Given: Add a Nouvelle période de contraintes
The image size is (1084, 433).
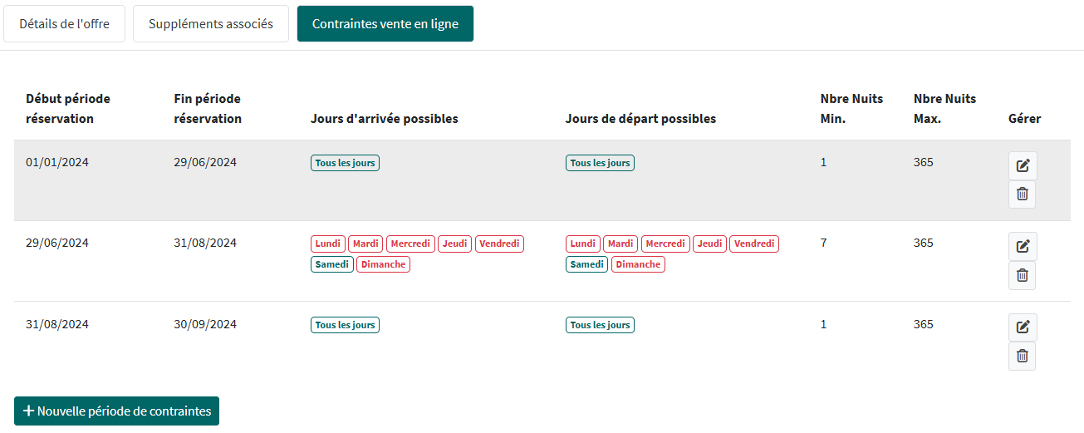Looking at the screenshot, I should [116, 411].
